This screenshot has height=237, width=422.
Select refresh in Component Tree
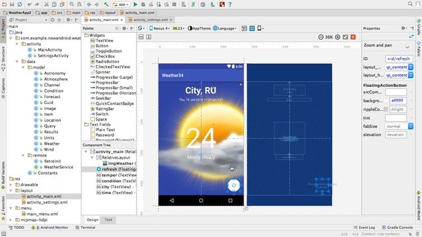pos(109,169)
